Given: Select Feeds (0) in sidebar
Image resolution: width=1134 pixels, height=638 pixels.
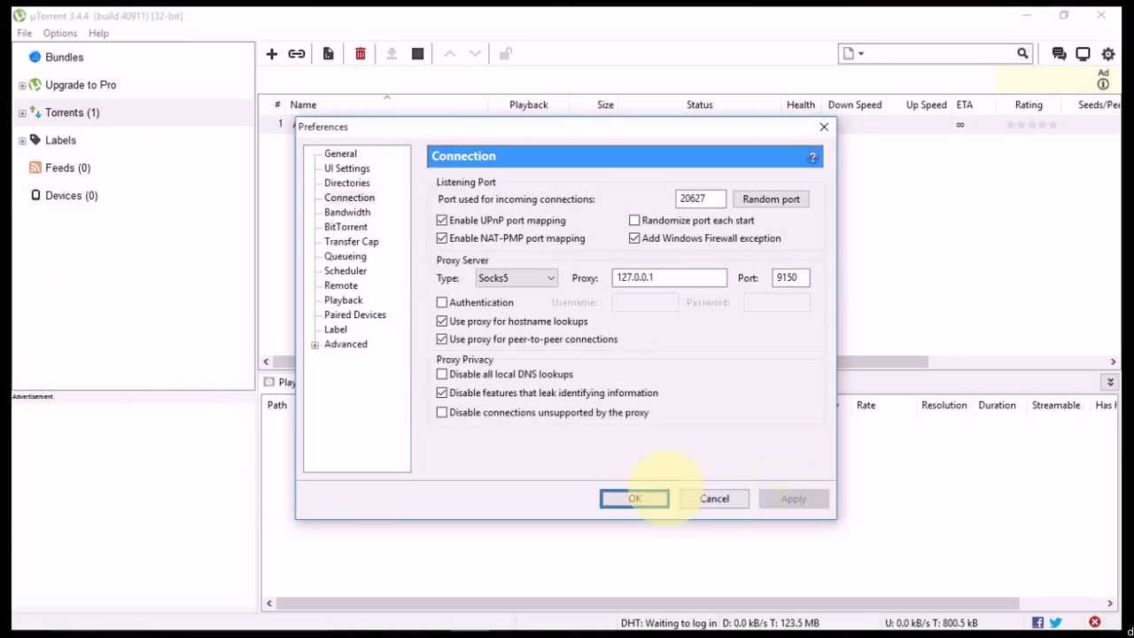Looking at the screenshot, I should coord(67,167).
